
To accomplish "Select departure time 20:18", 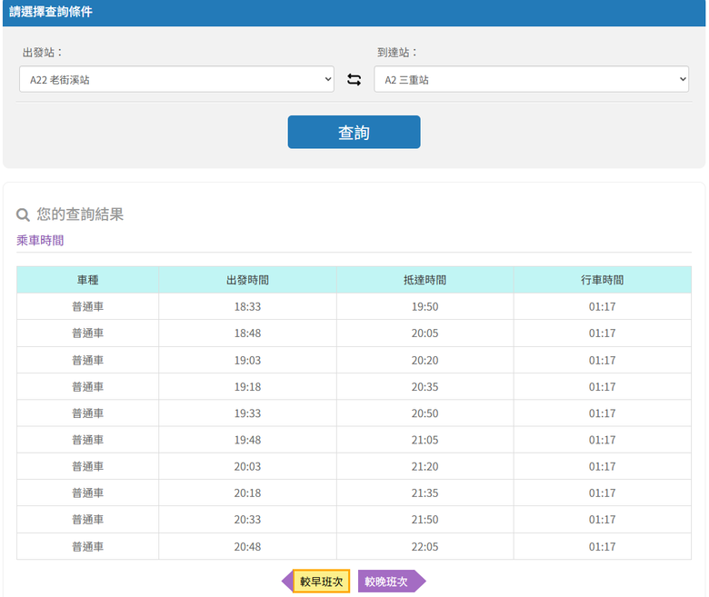I will tap(247, 493).
